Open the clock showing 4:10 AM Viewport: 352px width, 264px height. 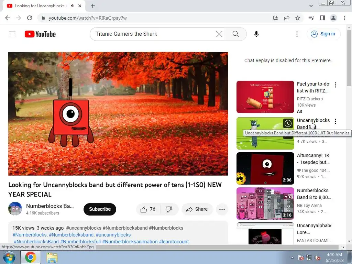(x=334, y=257)
